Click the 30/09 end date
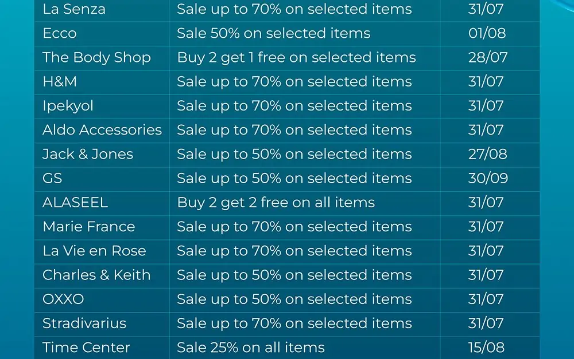This screenshot has width=574, height=359. pyautogui.click(x=488, y=178)
